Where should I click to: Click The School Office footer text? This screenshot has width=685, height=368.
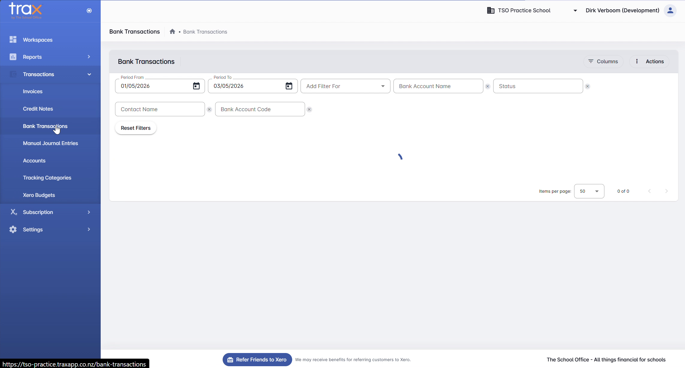coord(606,360)
